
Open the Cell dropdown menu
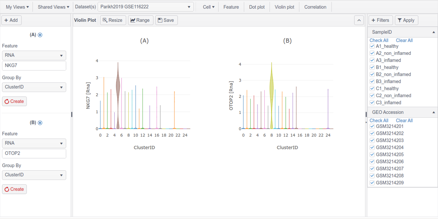pyautogui.click(x=209, y=7)
